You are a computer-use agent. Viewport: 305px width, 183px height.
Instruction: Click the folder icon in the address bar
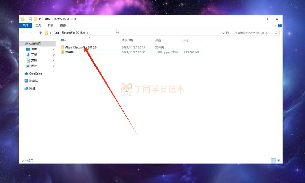pyautogui.click(x=46, y=33)
